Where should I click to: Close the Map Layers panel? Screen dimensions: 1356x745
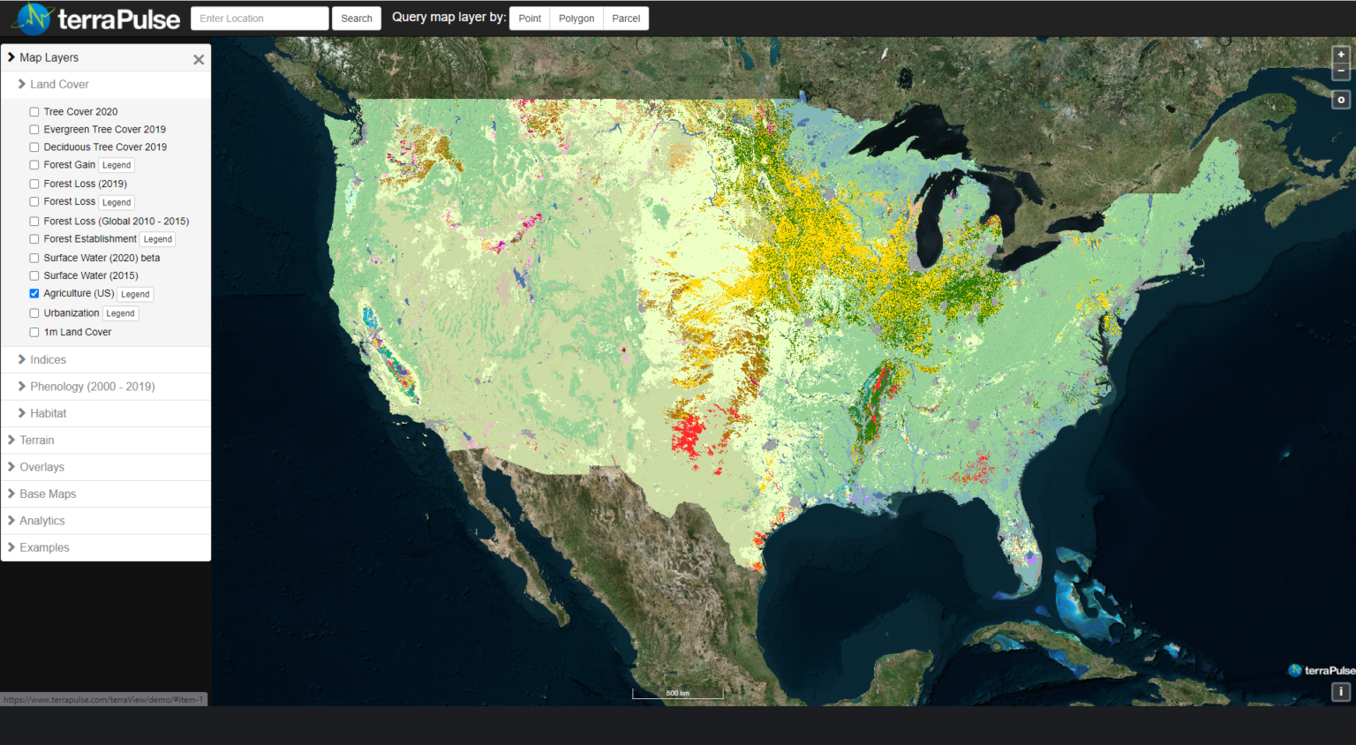199,60
